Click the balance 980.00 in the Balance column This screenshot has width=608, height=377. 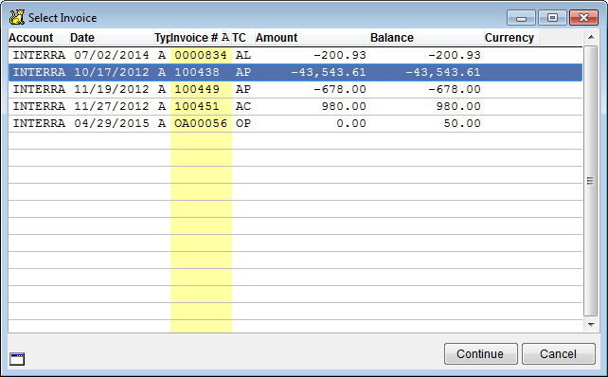tap(458, 106)
